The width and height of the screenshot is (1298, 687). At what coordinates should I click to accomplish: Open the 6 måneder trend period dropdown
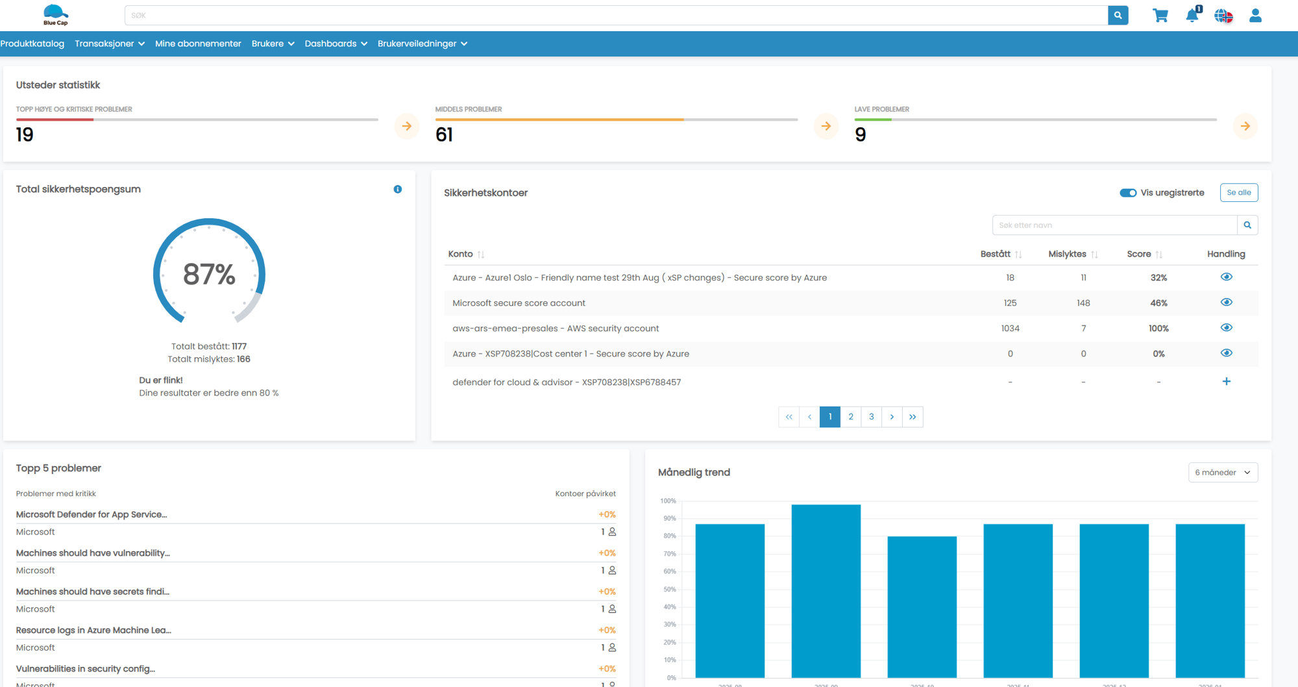(x=1223, y=473)
